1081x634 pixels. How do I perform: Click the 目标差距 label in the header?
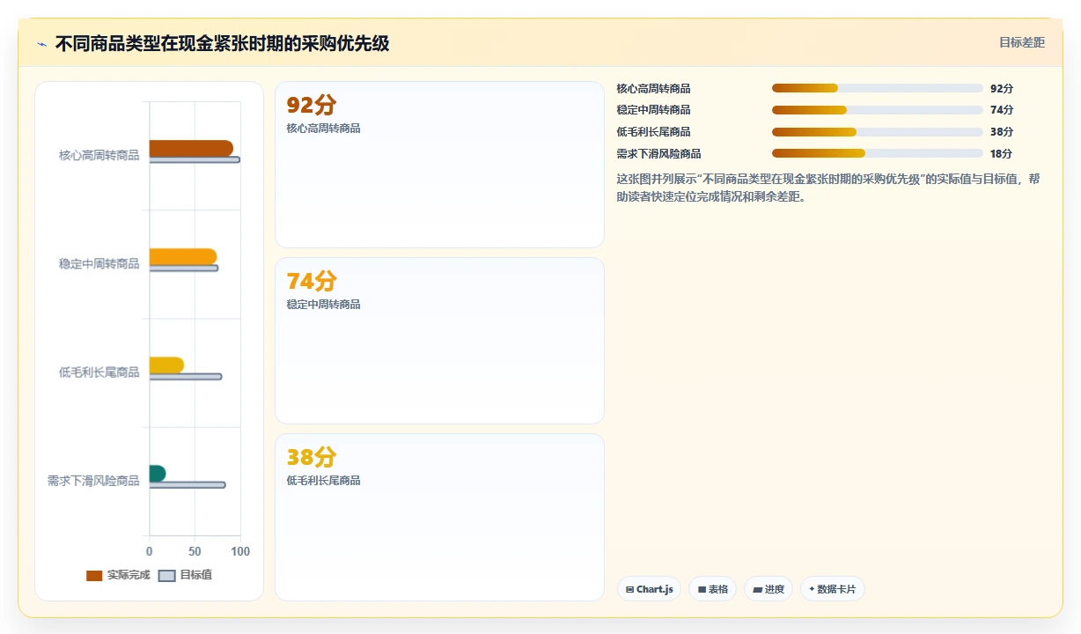coord(1022,42)
